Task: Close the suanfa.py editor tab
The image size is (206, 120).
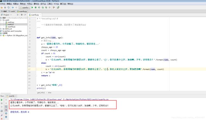Action: 40,15
